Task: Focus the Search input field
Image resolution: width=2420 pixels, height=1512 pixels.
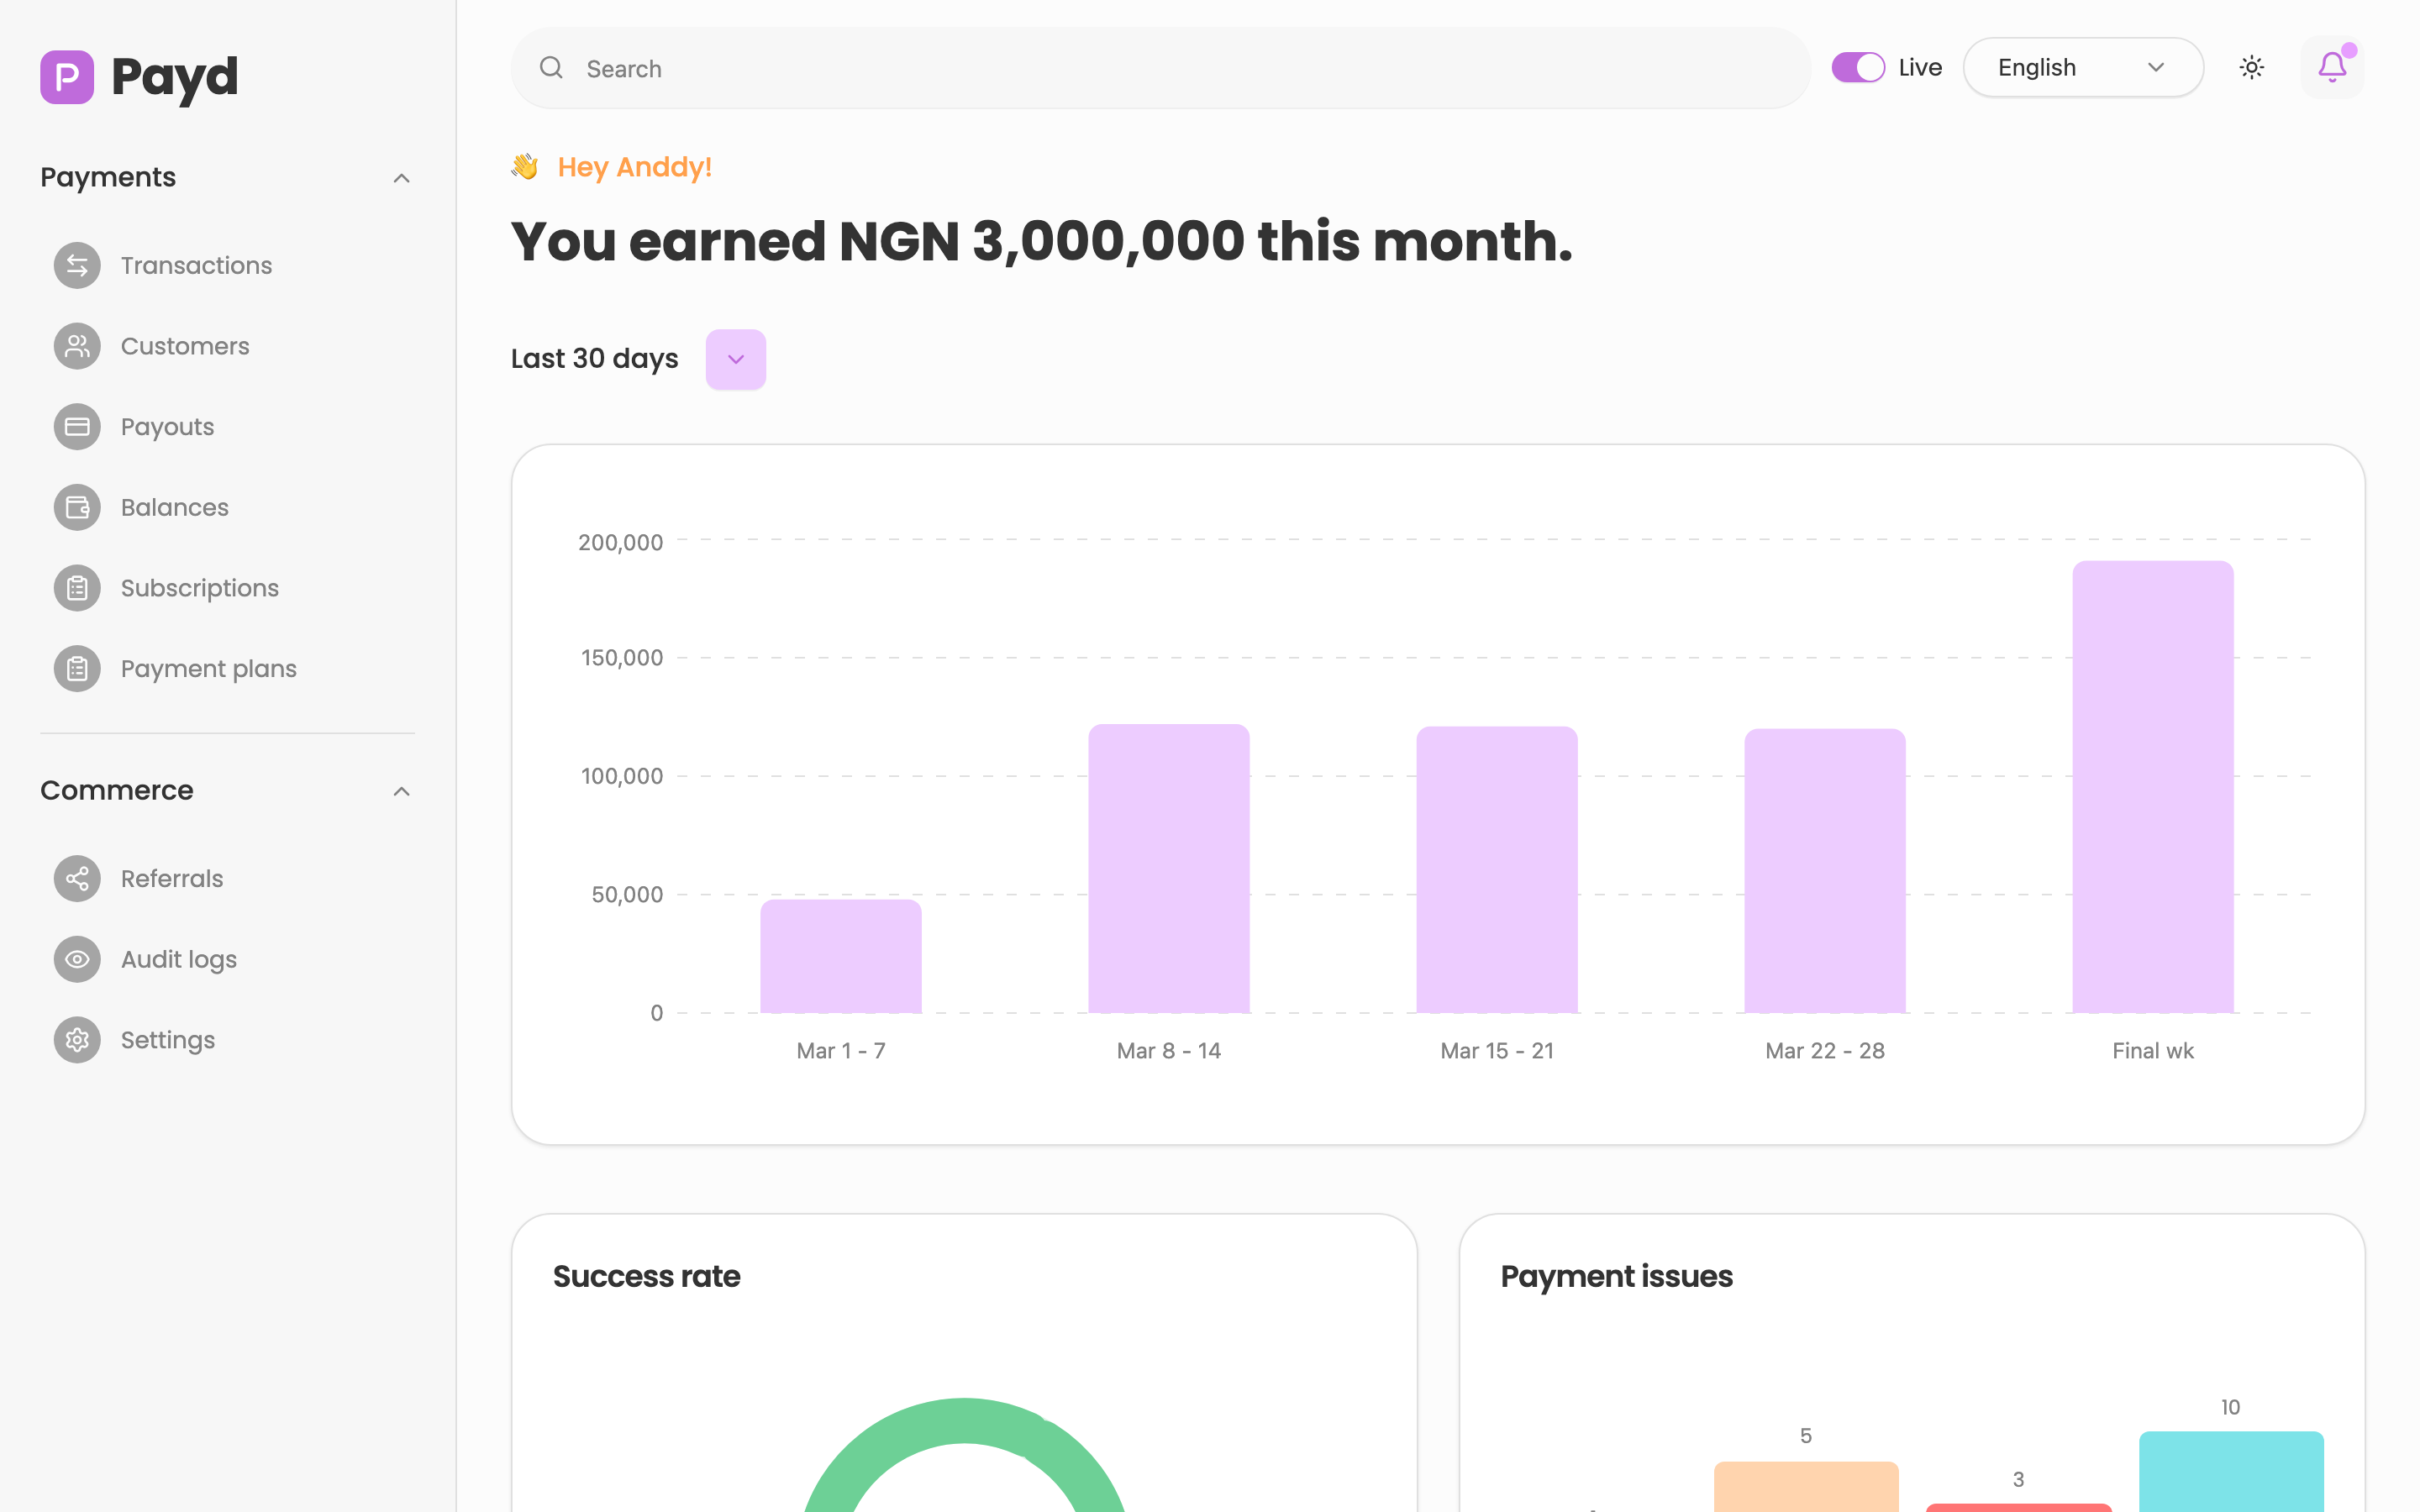Action: (1160, 67)
